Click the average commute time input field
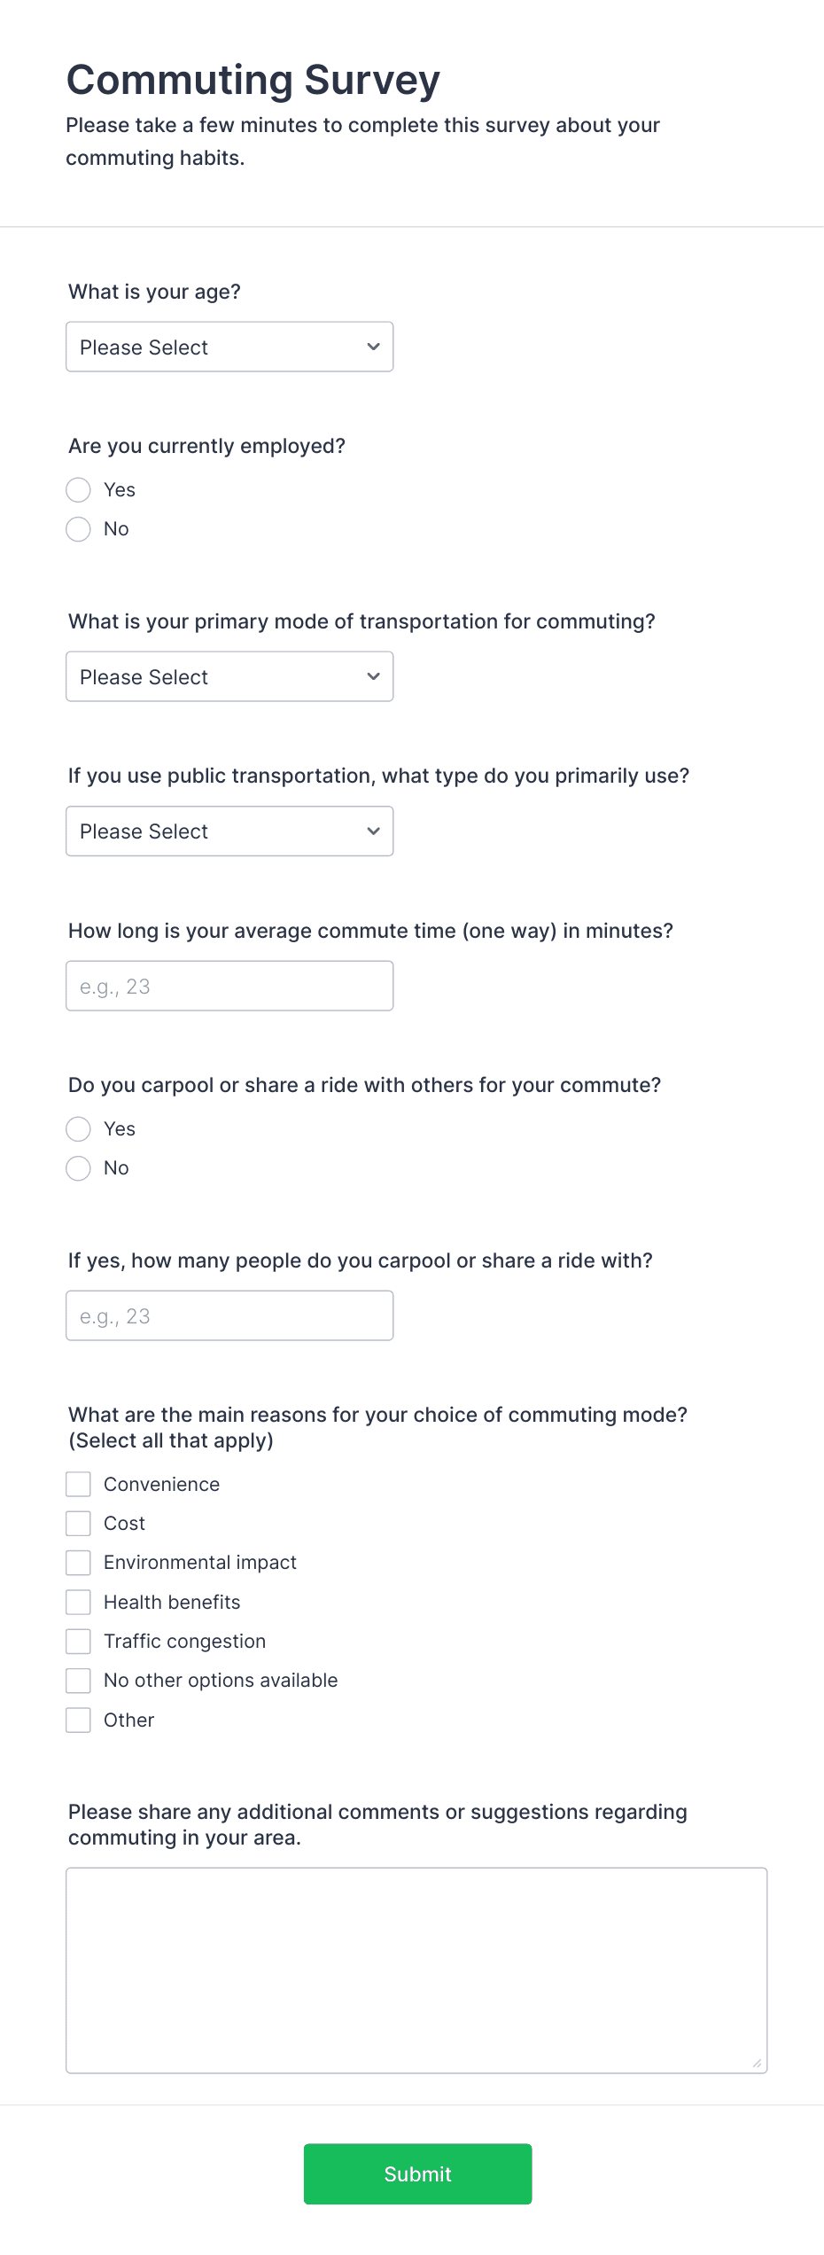This screenshot has width=824, height=2255. pos(229,985)
